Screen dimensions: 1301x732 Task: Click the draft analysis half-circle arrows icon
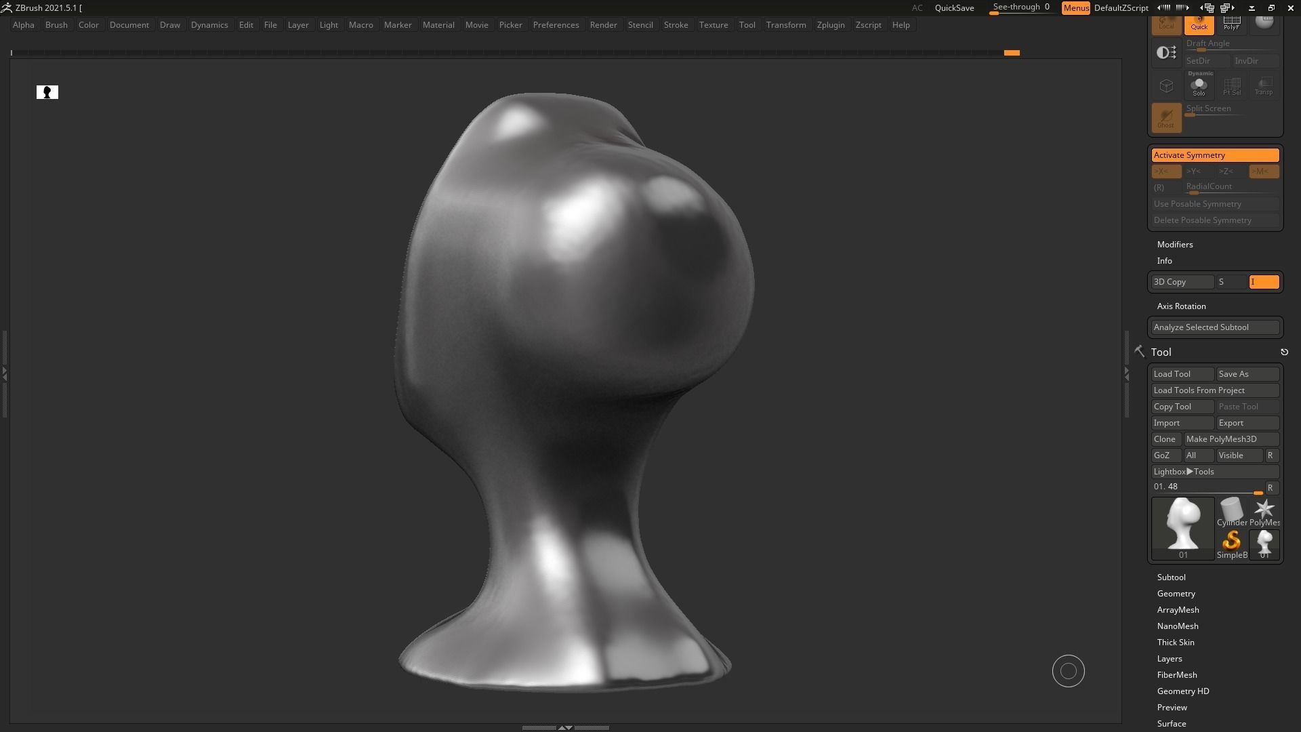pos(1166,52)
